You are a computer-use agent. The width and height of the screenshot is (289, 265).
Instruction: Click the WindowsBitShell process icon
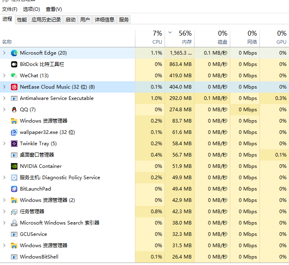pyautogui.click(x=14, y=257)
